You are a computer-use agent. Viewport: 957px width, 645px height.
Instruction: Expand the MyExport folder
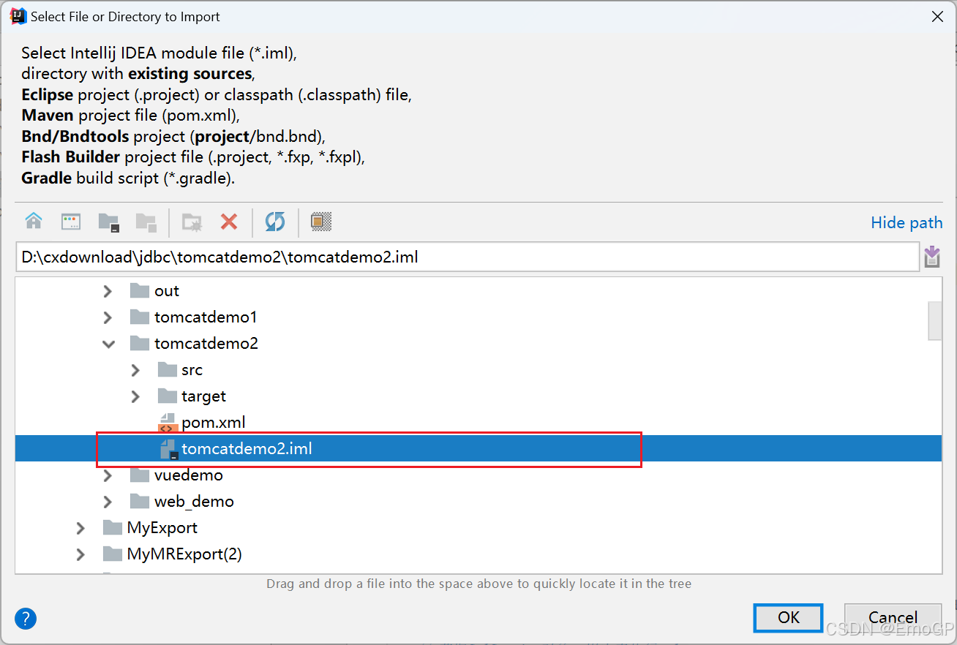[80, 528]
